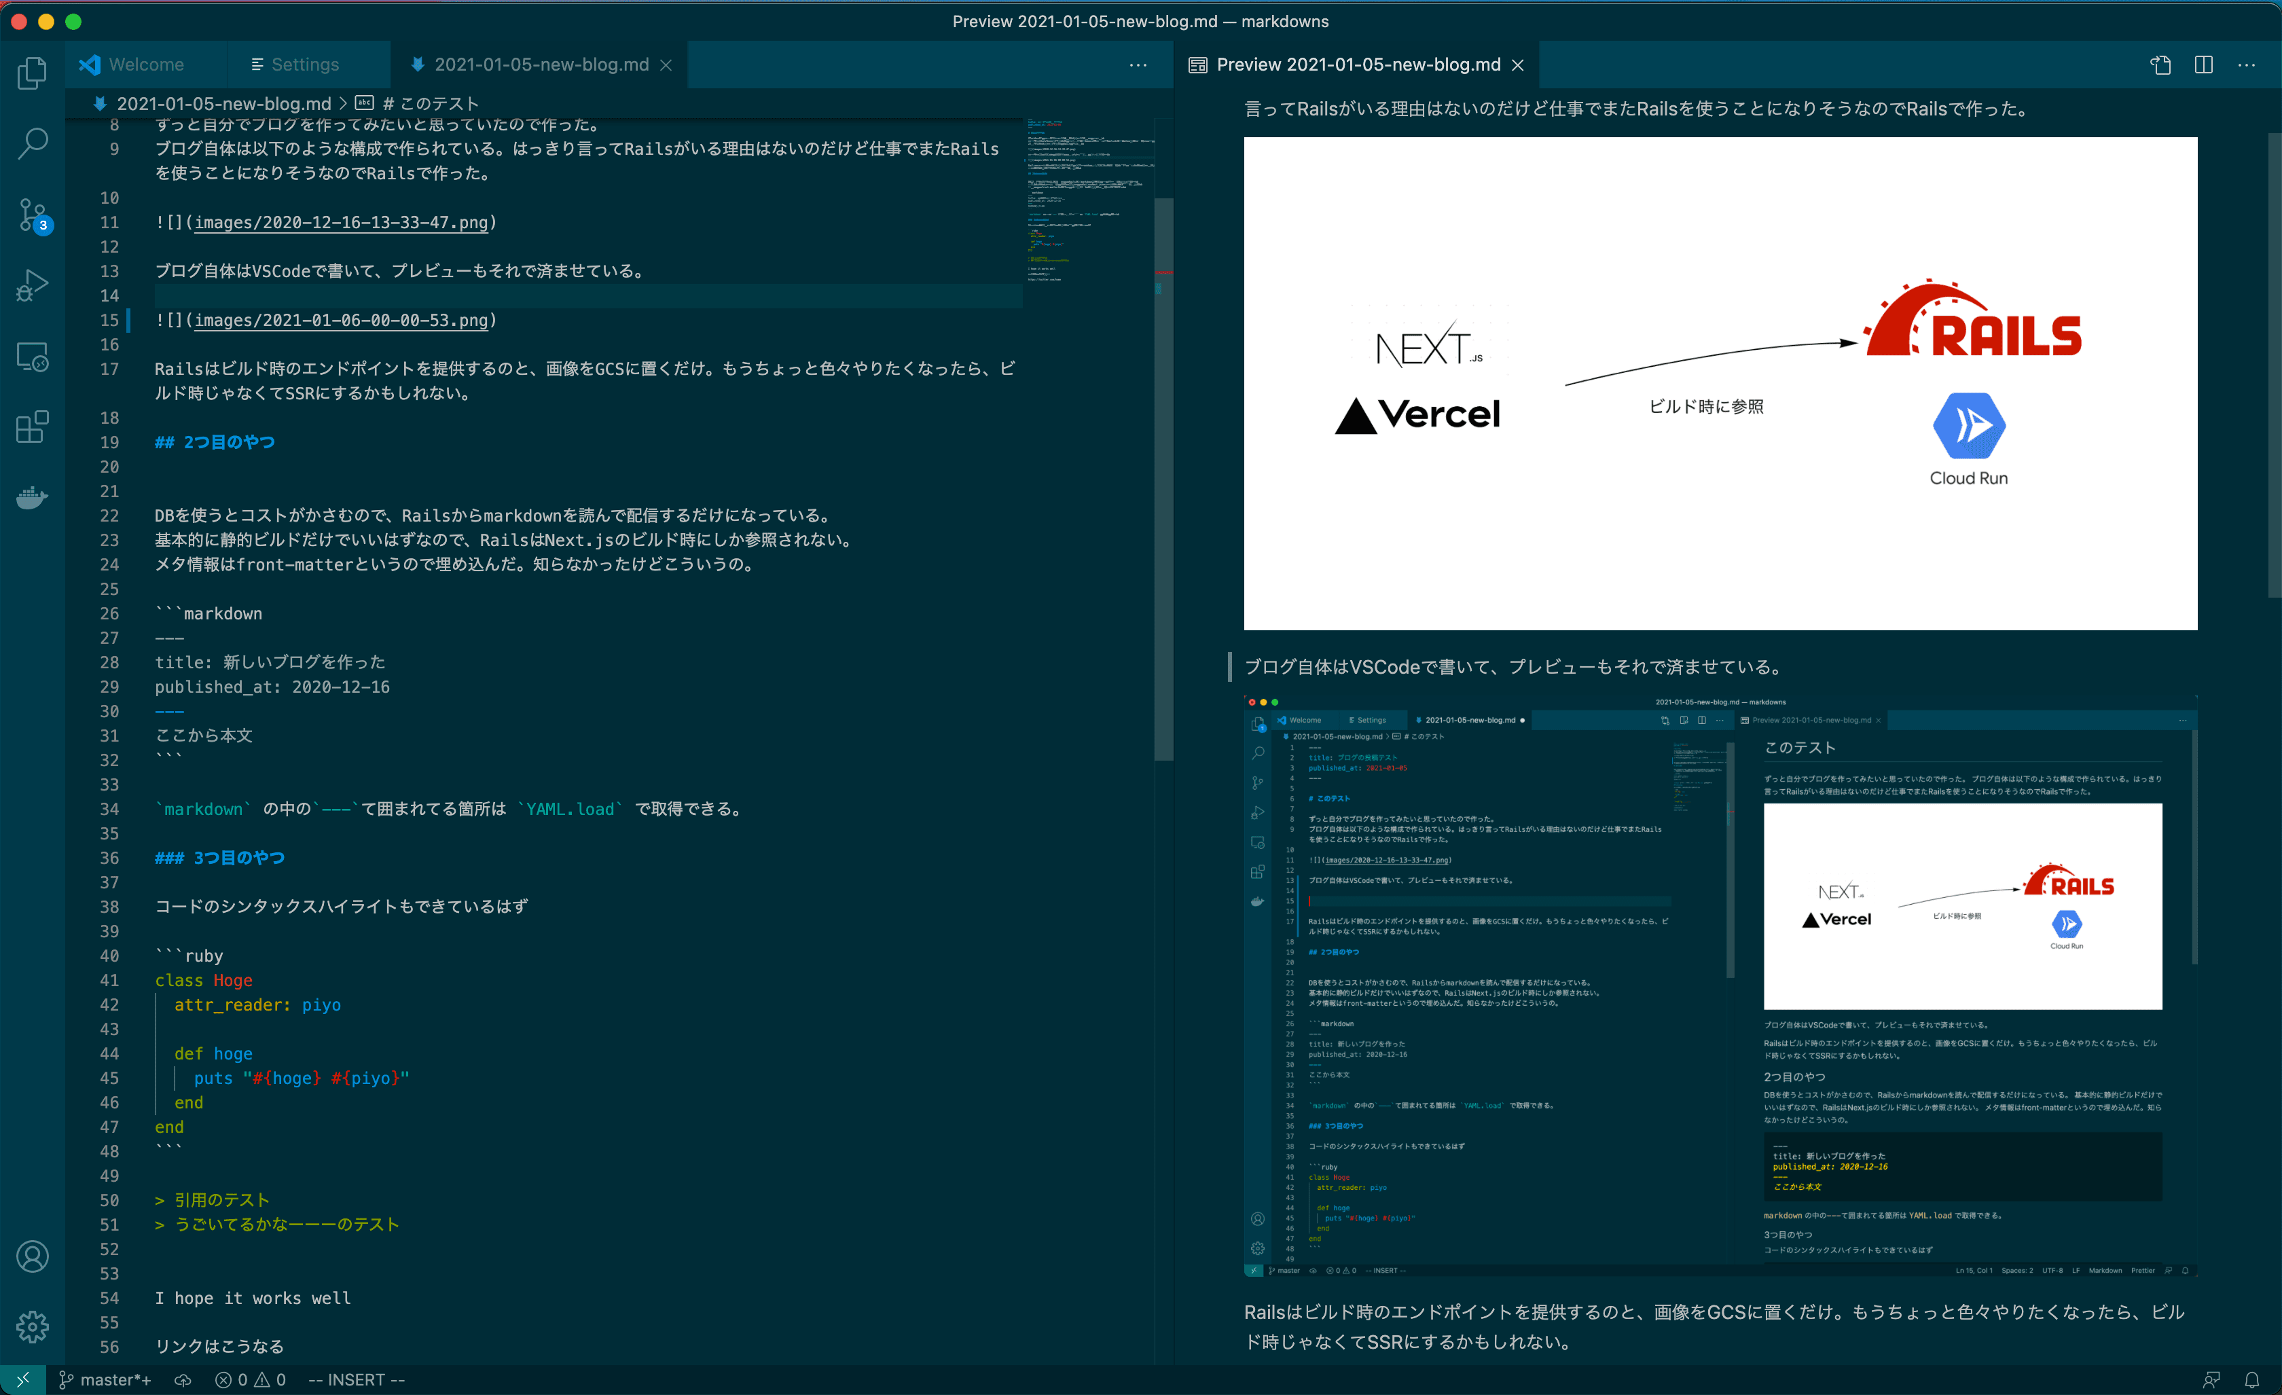
Task: Click the '-- INSERT --' Vim mode indicator
Action: (x=357, y=1379)
